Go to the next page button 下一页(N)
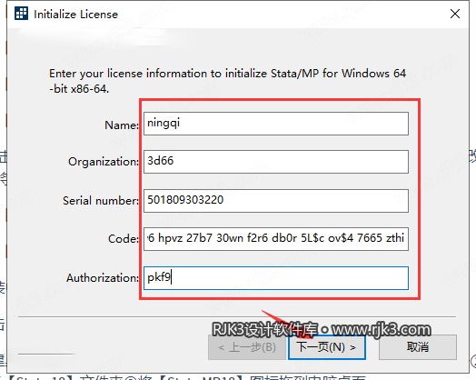The width and height of the screenshot is (476, 380). [327, 347]
